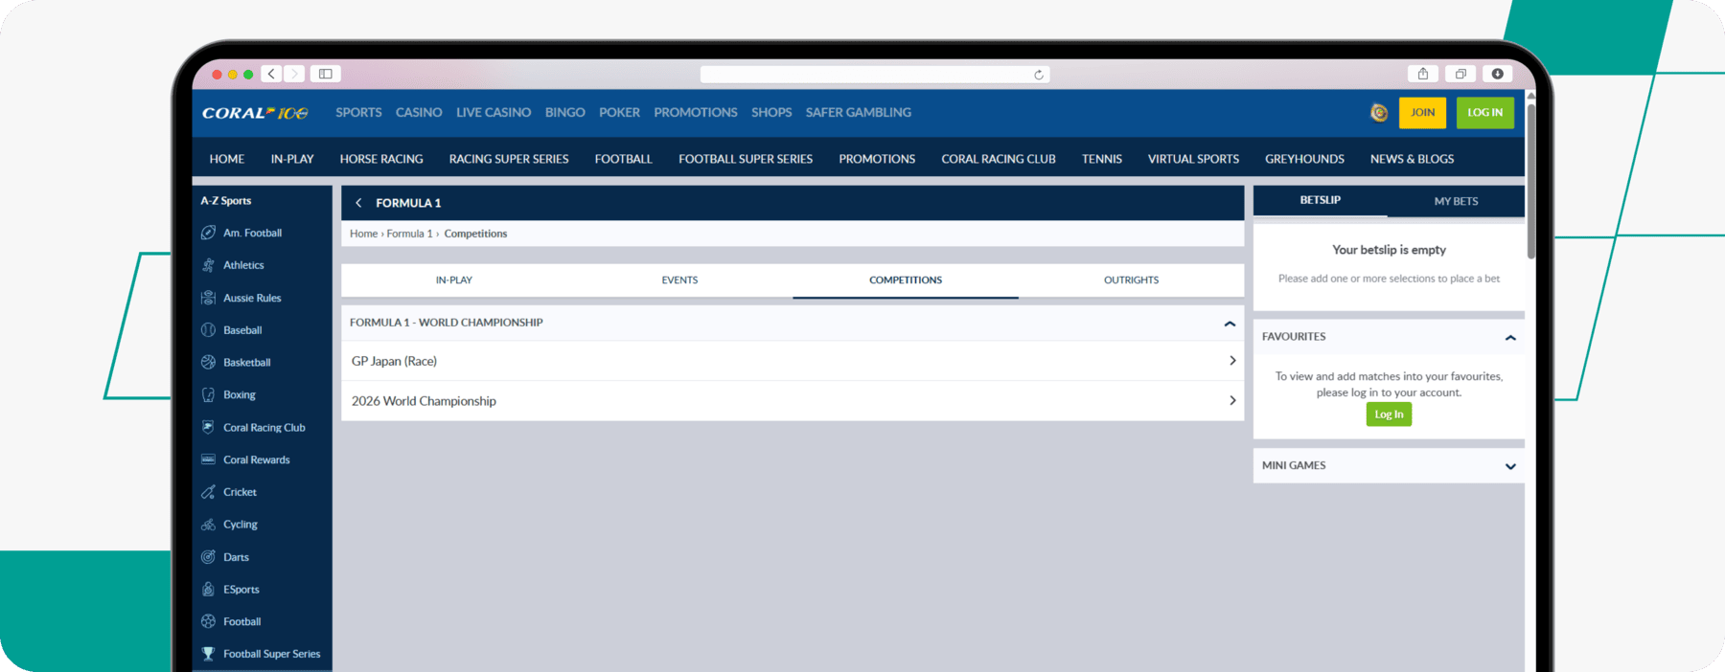Open Shops in top menu
Screen dimensions: 1725x672
[771, 112]
